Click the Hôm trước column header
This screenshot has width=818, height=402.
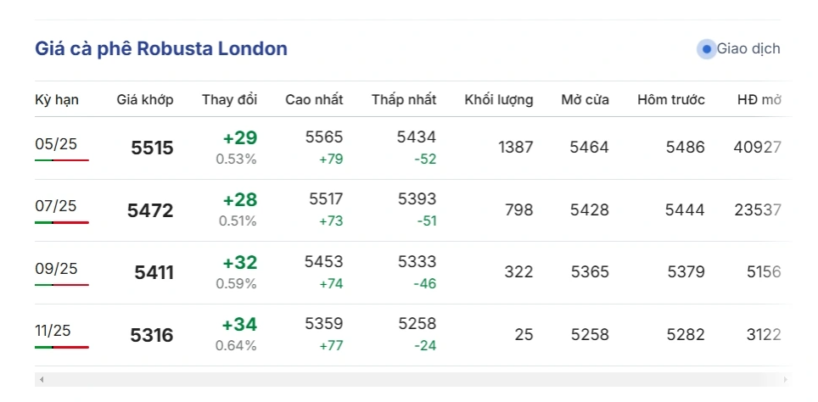(x=671, y=100)
